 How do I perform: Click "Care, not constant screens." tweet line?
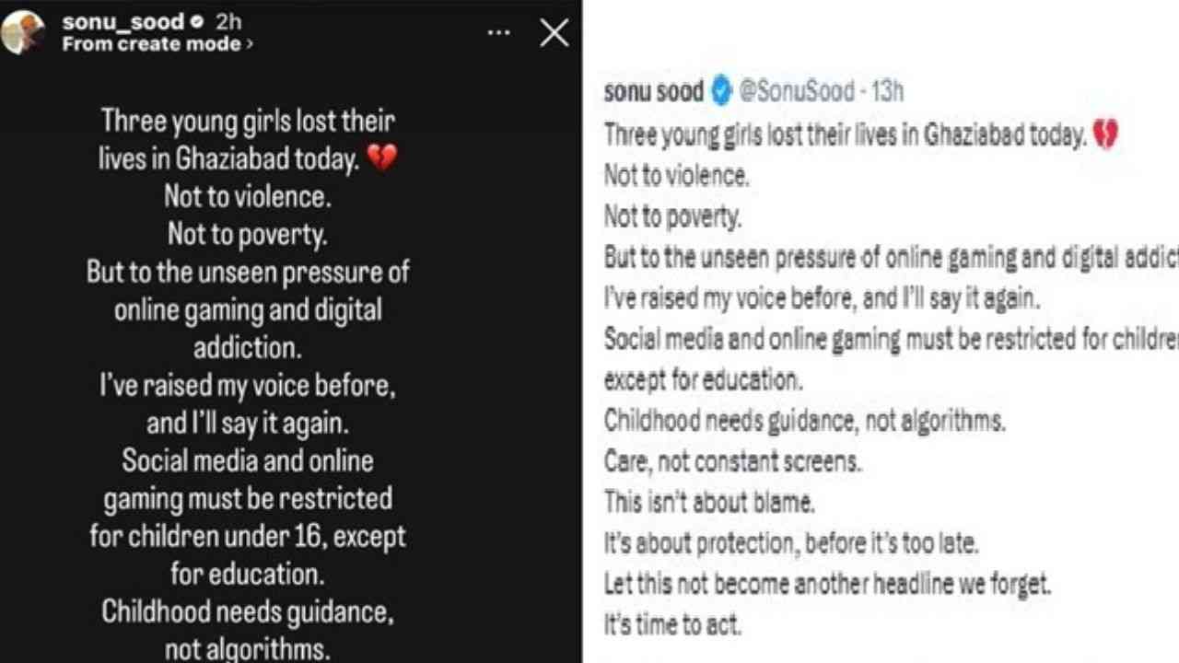[x=732, y=460]
